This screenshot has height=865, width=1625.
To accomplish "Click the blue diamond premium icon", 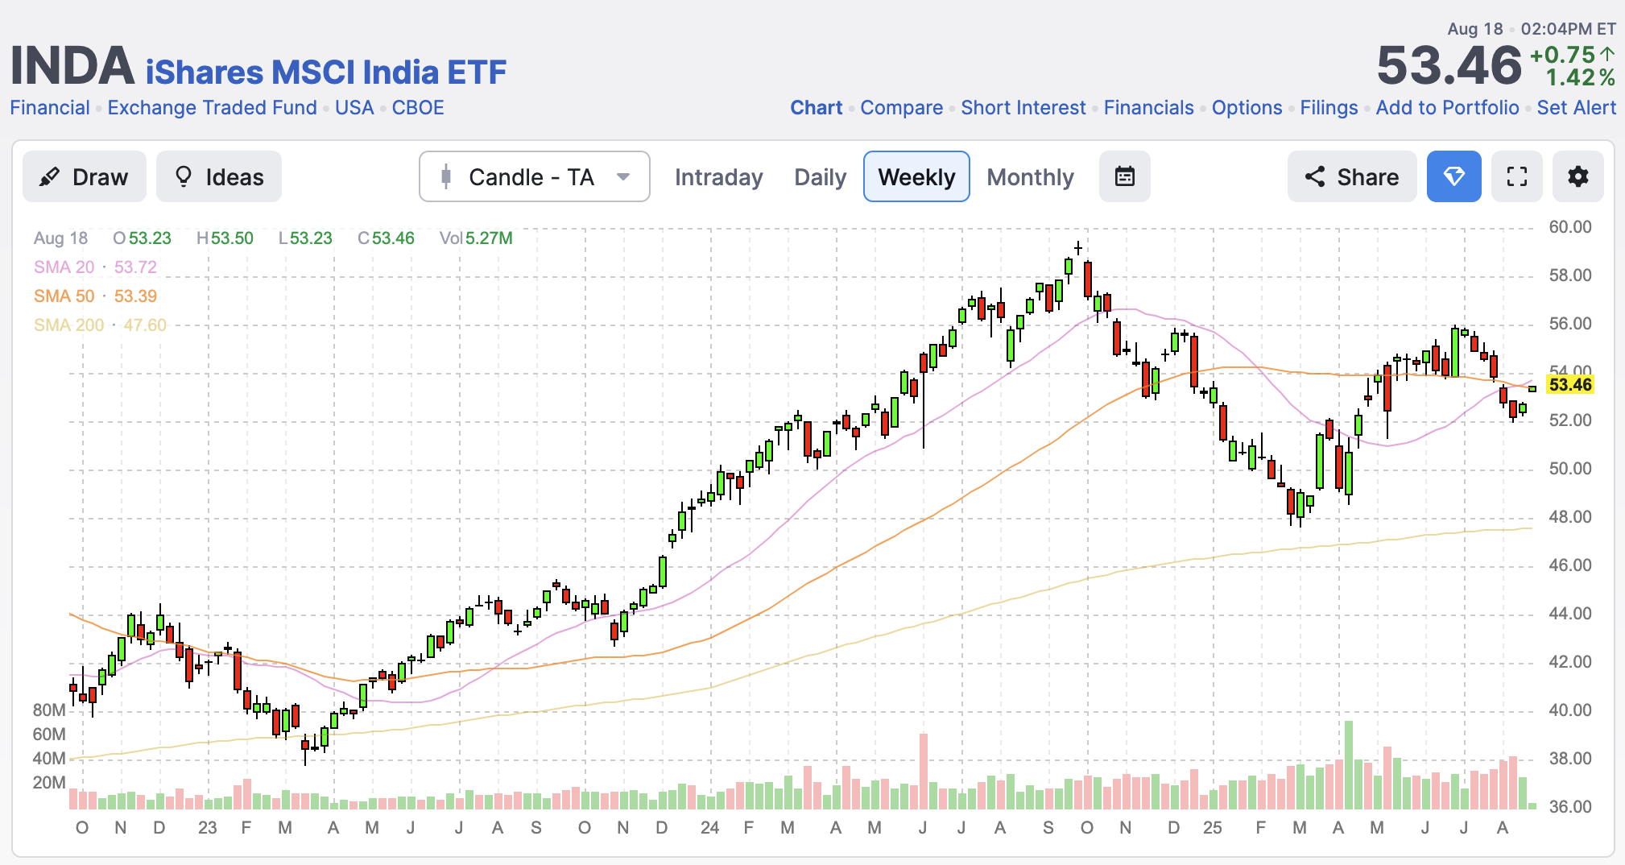I will (1453, 176).
